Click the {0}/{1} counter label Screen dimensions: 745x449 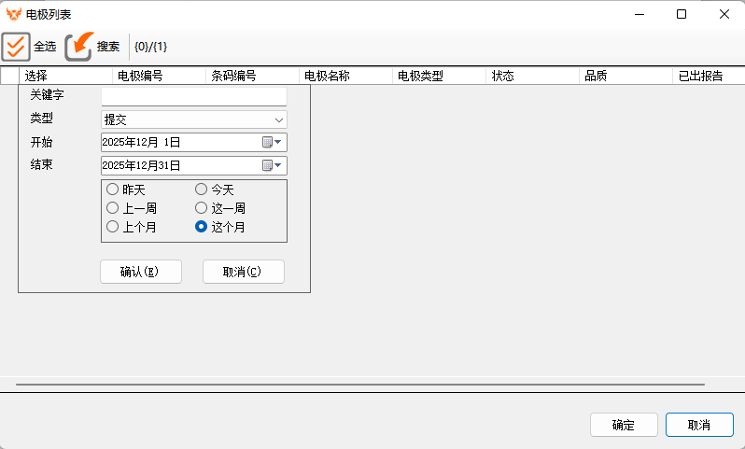(x=150, y=47)
